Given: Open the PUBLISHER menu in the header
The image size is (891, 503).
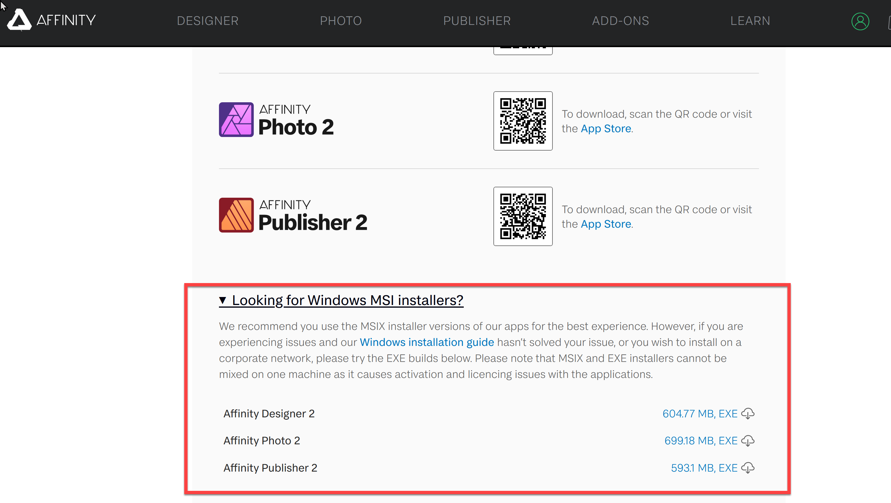Looking at the screenshot, I should tap(477, 21).
